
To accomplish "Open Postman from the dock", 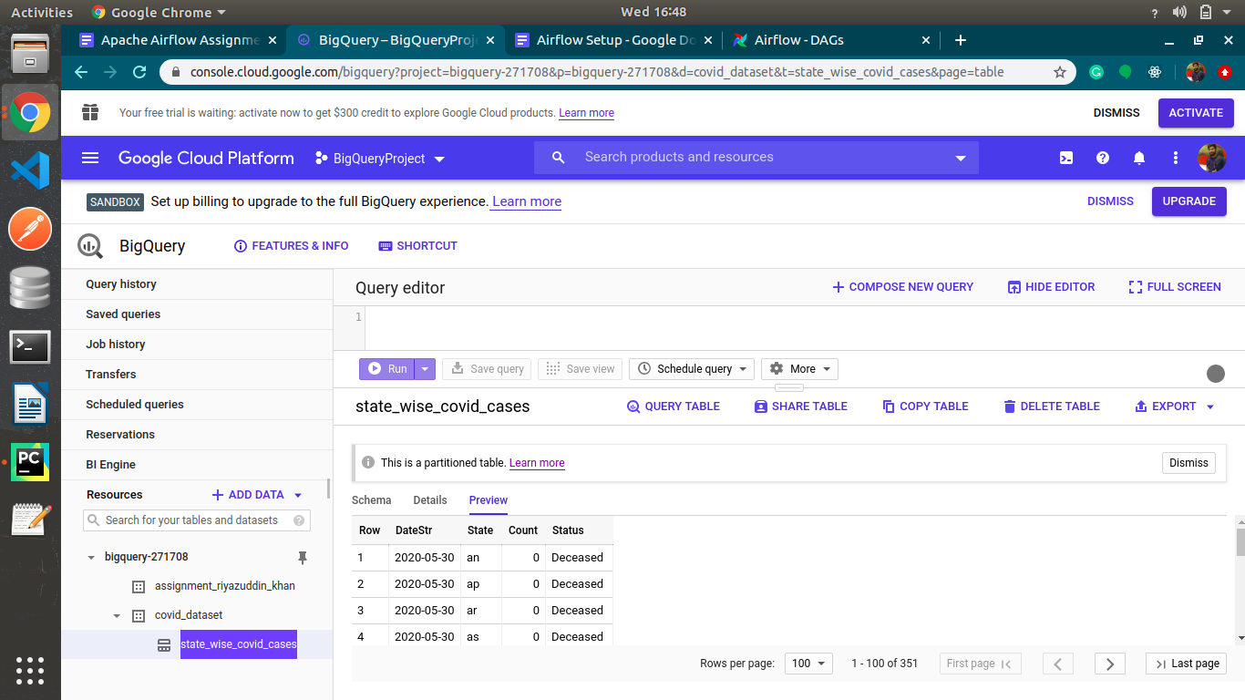I will [30, 229].
